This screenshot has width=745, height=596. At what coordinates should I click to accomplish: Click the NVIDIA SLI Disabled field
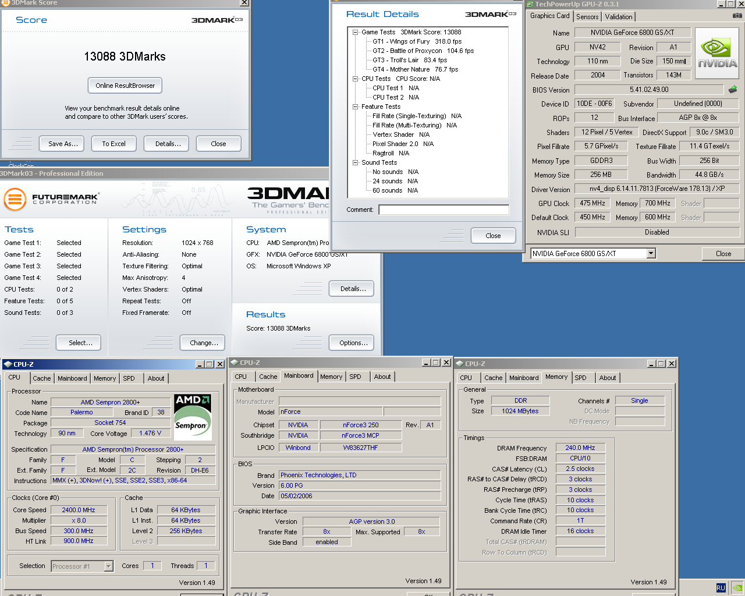(x=657, y=232)
